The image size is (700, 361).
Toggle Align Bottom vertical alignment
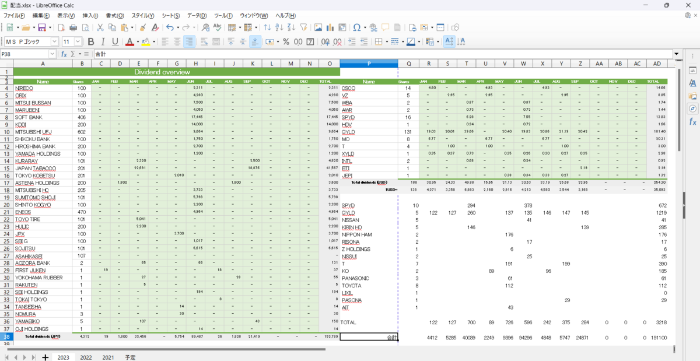tap(255, 41)
